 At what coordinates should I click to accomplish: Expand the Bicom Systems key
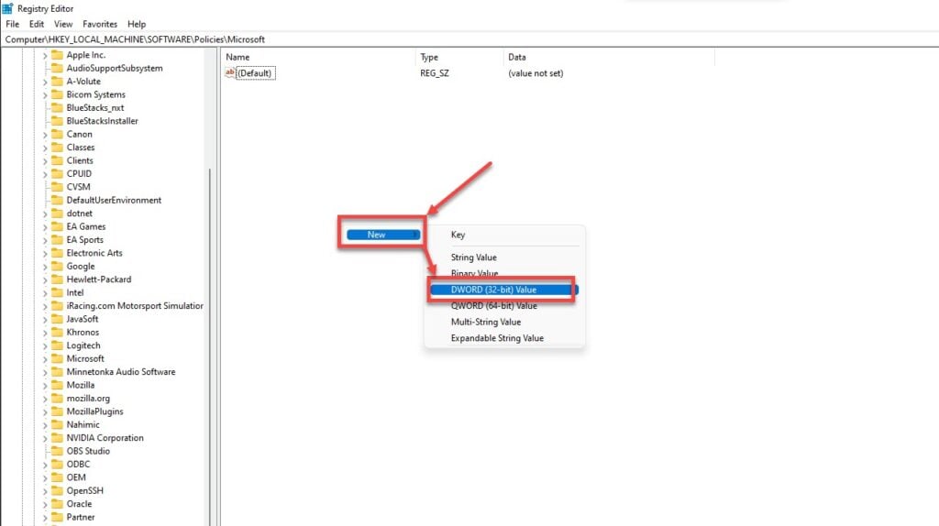click(45, 95)
